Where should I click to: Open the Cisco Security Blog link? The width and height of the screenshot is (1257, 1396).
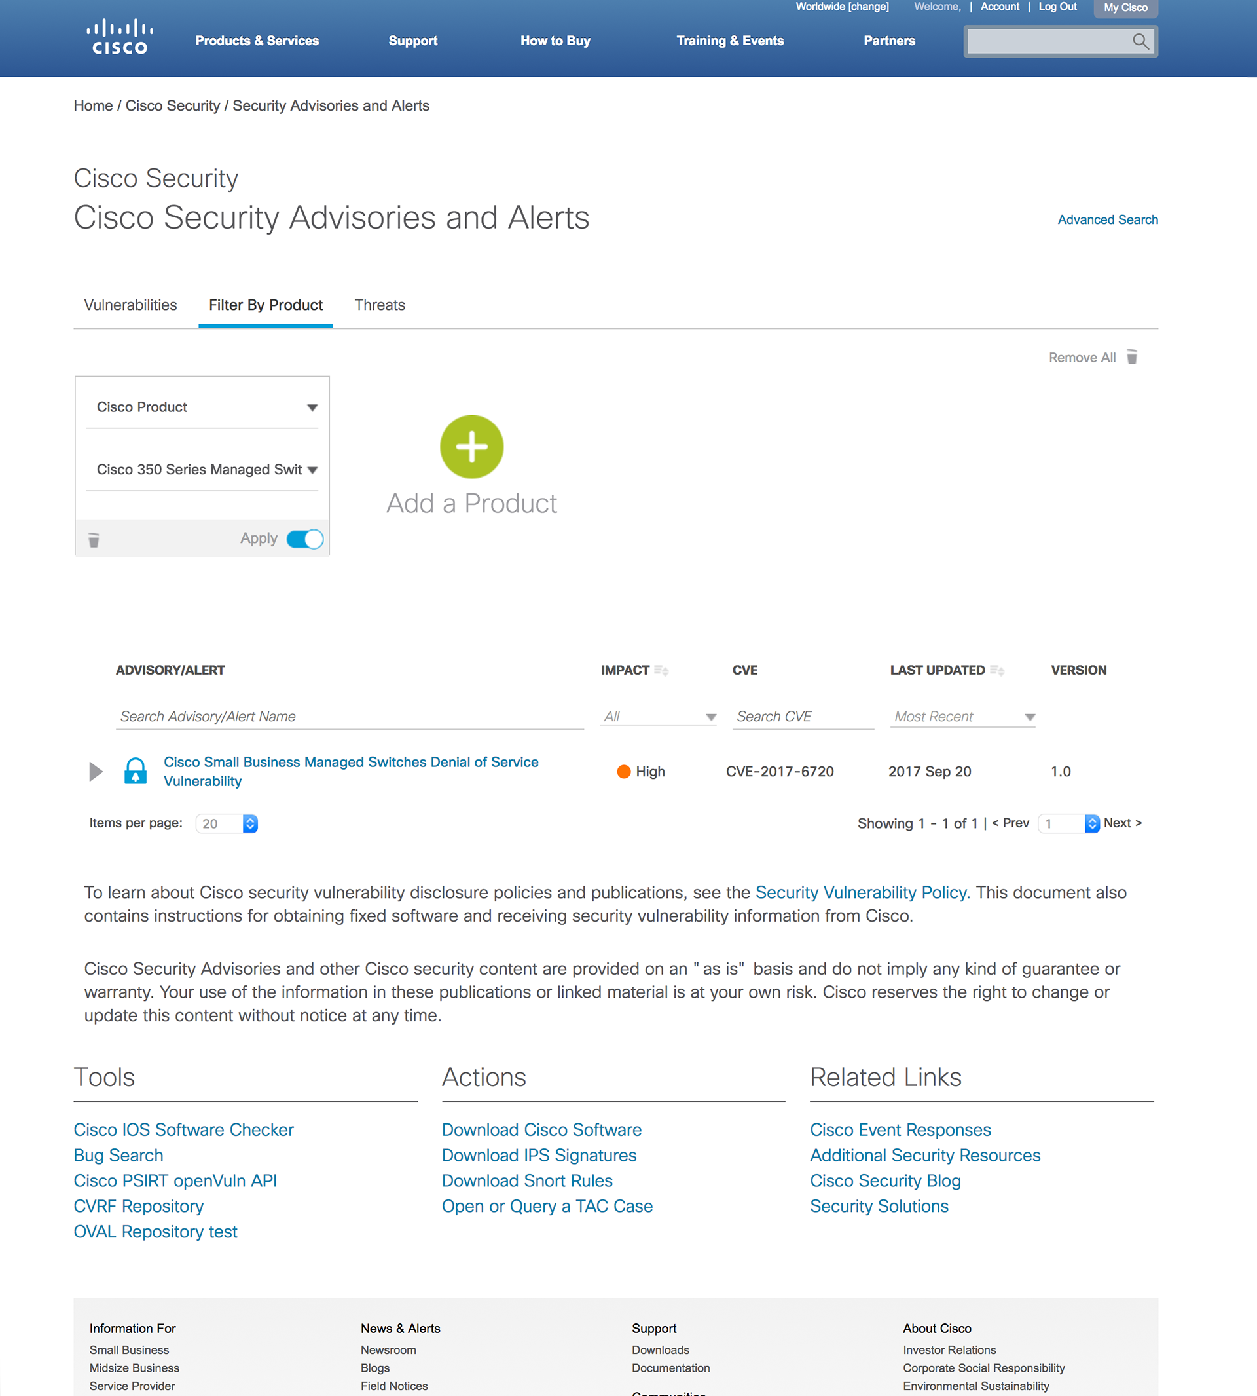[885, 1181]
